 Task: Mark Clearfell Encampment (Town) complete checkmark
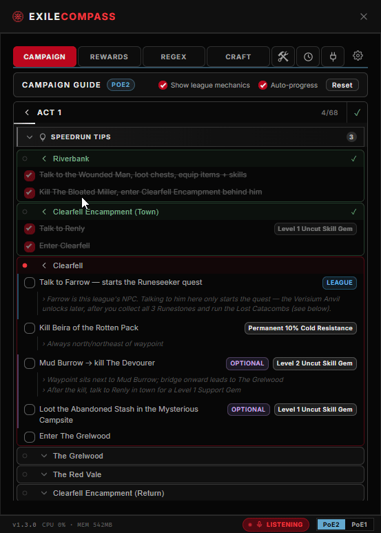click(x=354, y=212)
